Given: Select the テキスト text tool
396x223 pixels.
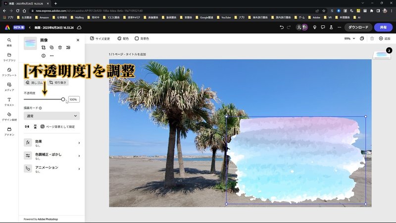Looking at the screenshot, I should 9,102.
